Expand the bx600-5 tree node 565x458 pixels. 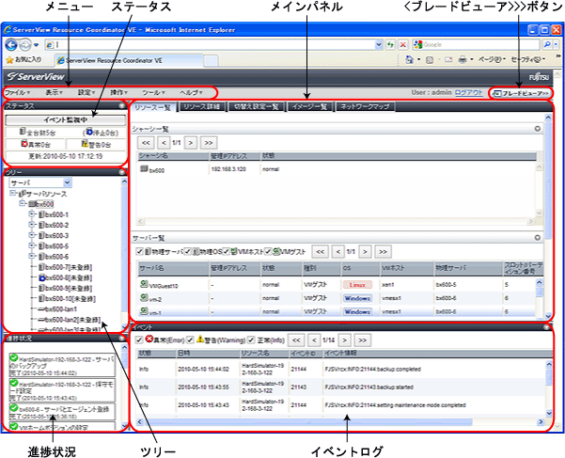tap(32, 245)
